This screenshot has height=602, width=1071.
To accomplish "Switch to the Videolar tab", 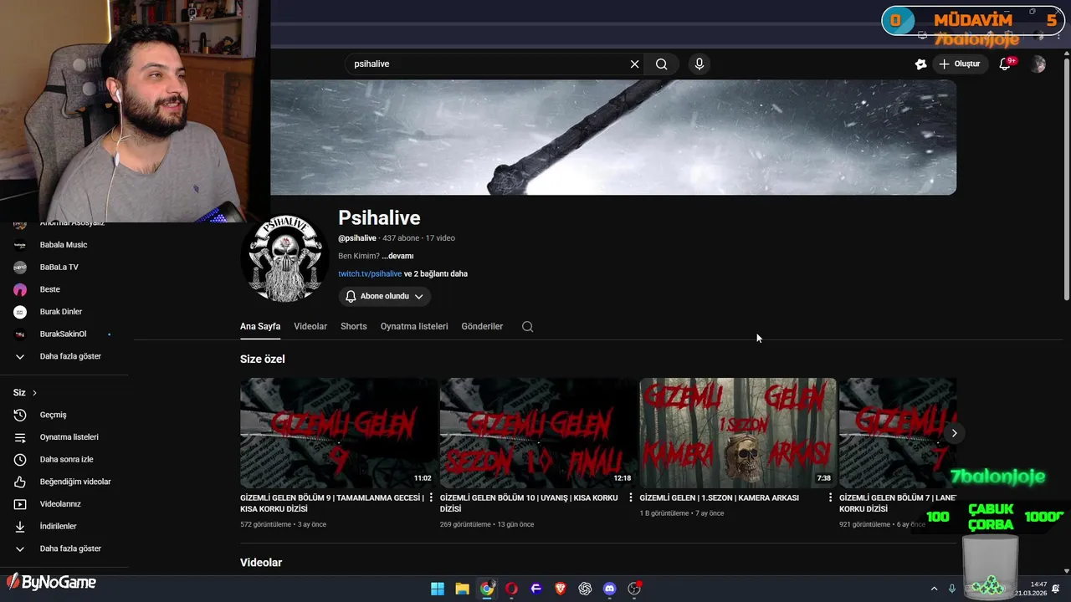I will click(x=310, y=326).
